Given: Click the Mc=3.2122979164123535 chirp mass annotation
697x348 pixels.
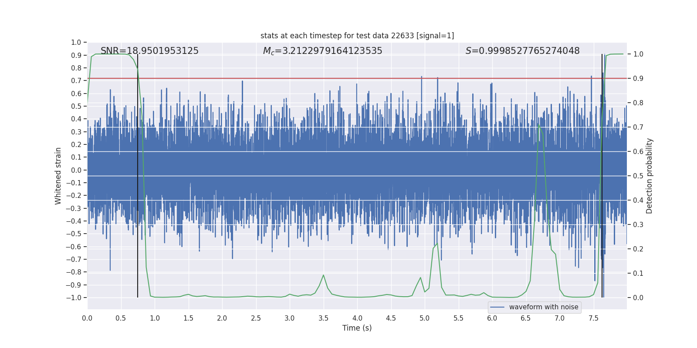Looking at the screenshot, I should pos(323,51).
